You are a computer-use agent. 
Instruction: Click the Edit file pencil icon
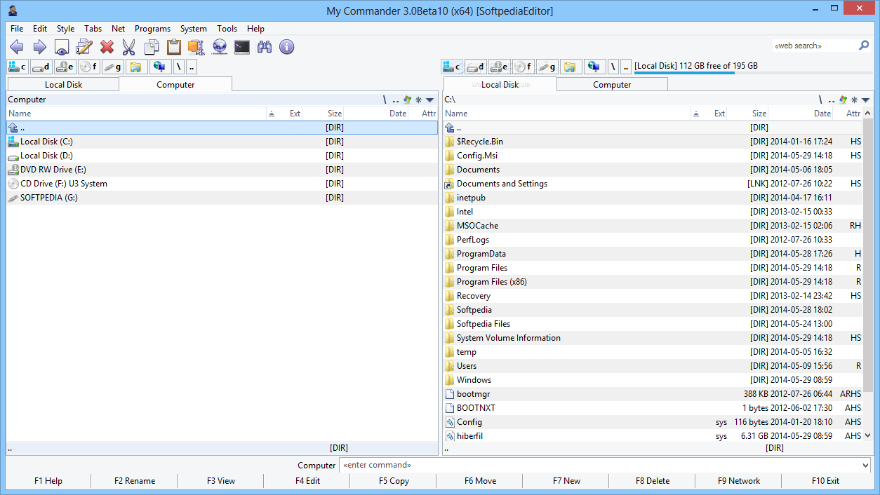pos(84,47)
